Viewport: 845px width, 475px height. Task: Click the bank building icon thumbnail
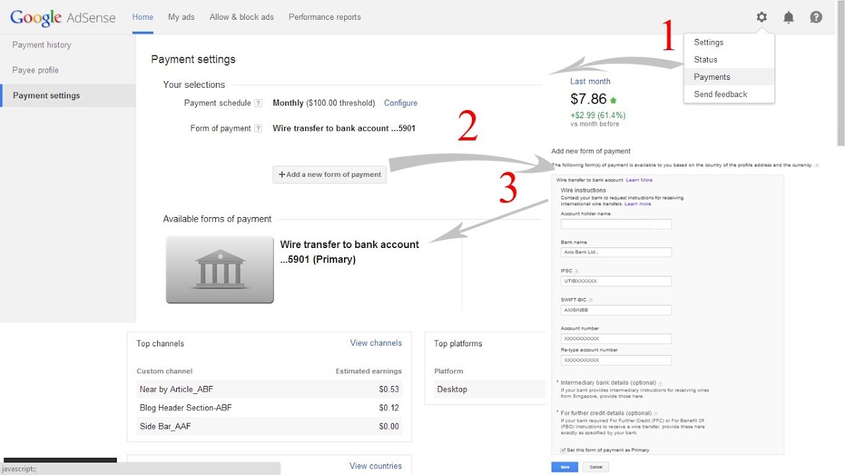tap(220, 270)
